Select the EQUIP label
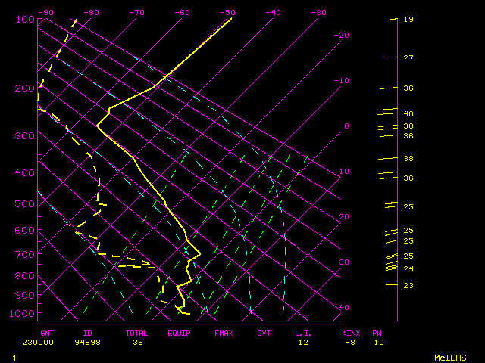 [x=180, y=333]
